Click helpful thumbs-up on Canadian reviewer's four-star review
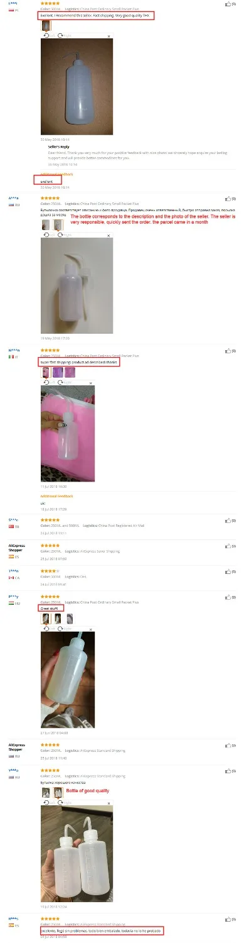This screenshot has width=244, height=943. click(x=228, y=571)
